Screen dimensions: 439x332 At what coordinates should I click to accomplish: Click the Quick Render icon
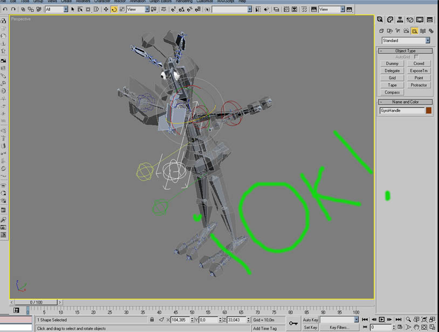(x=349, y=9)
